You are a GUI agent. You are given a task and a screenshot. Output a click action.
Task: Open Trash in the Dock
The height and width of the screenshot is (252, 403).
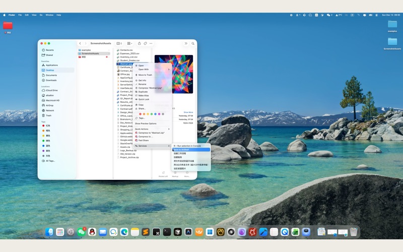tap(354, 232)
